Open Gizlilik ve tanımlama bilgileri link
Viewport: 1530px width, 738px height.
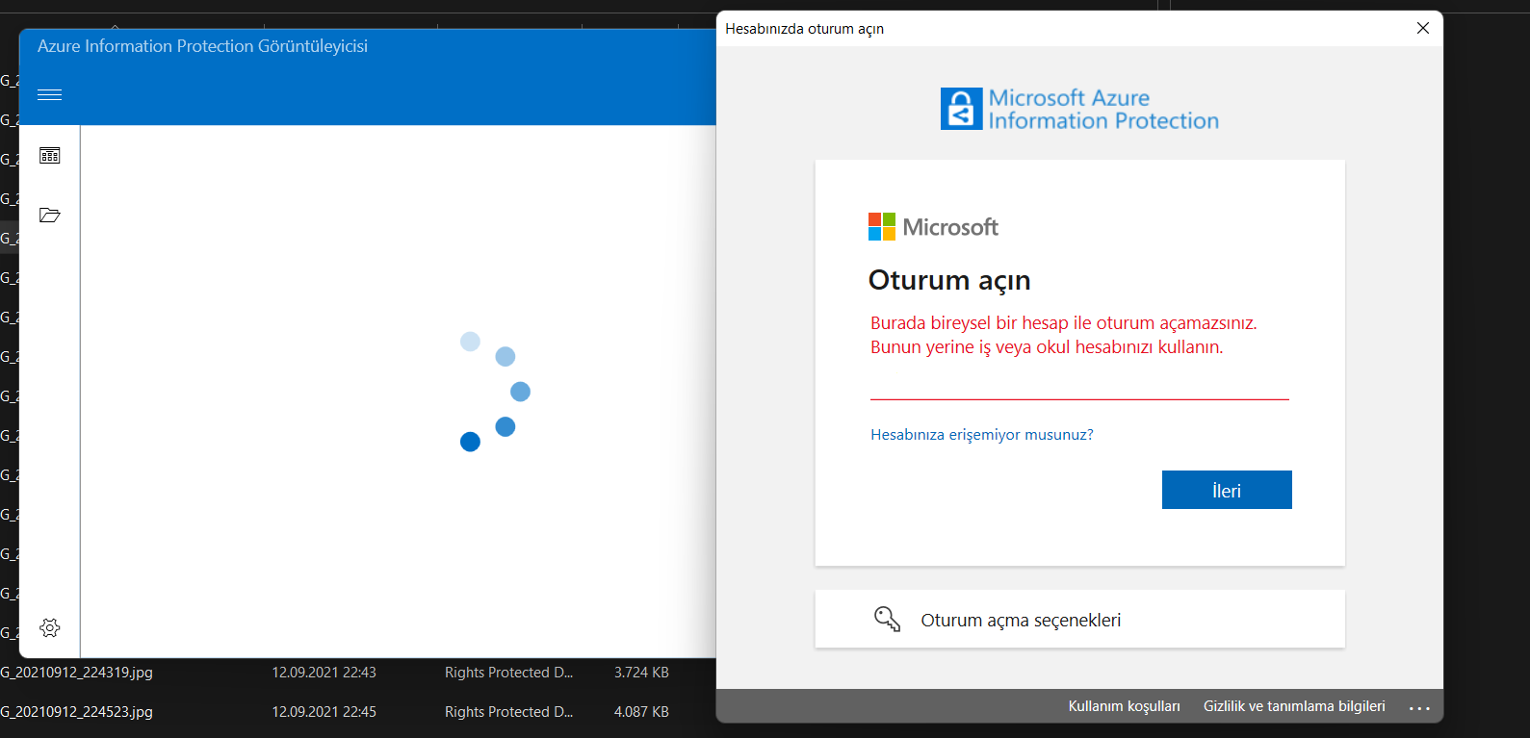pyautogui.click(x=1294, y=706)
